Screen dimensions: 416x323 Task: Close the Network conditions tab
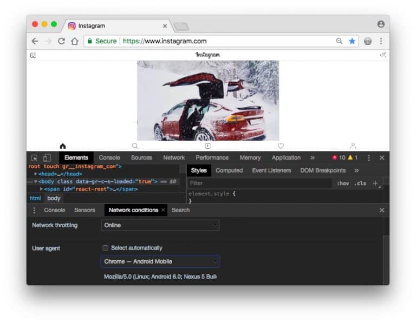[x=163, y=210]
